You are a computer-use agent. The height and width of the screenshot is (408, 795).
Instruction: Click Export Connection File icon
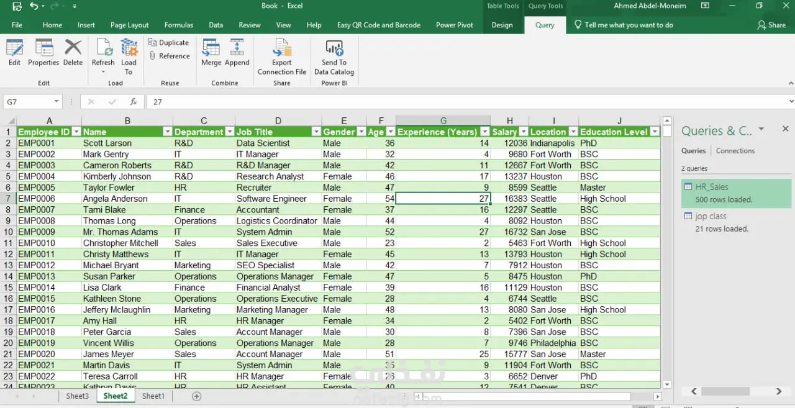tap(282, 57)
